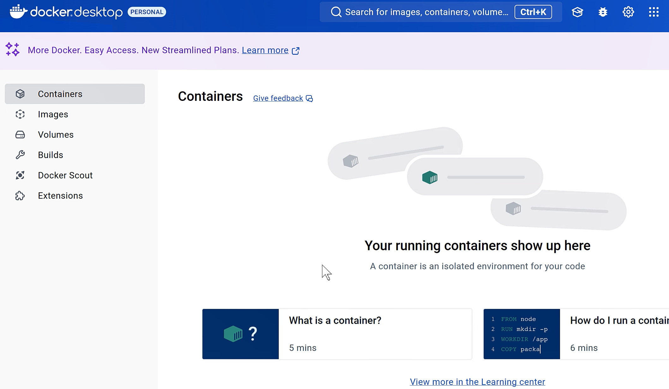Viewport: 669px width, 389px height.
Task: Click the Learn more plans link
Action: 265,50
